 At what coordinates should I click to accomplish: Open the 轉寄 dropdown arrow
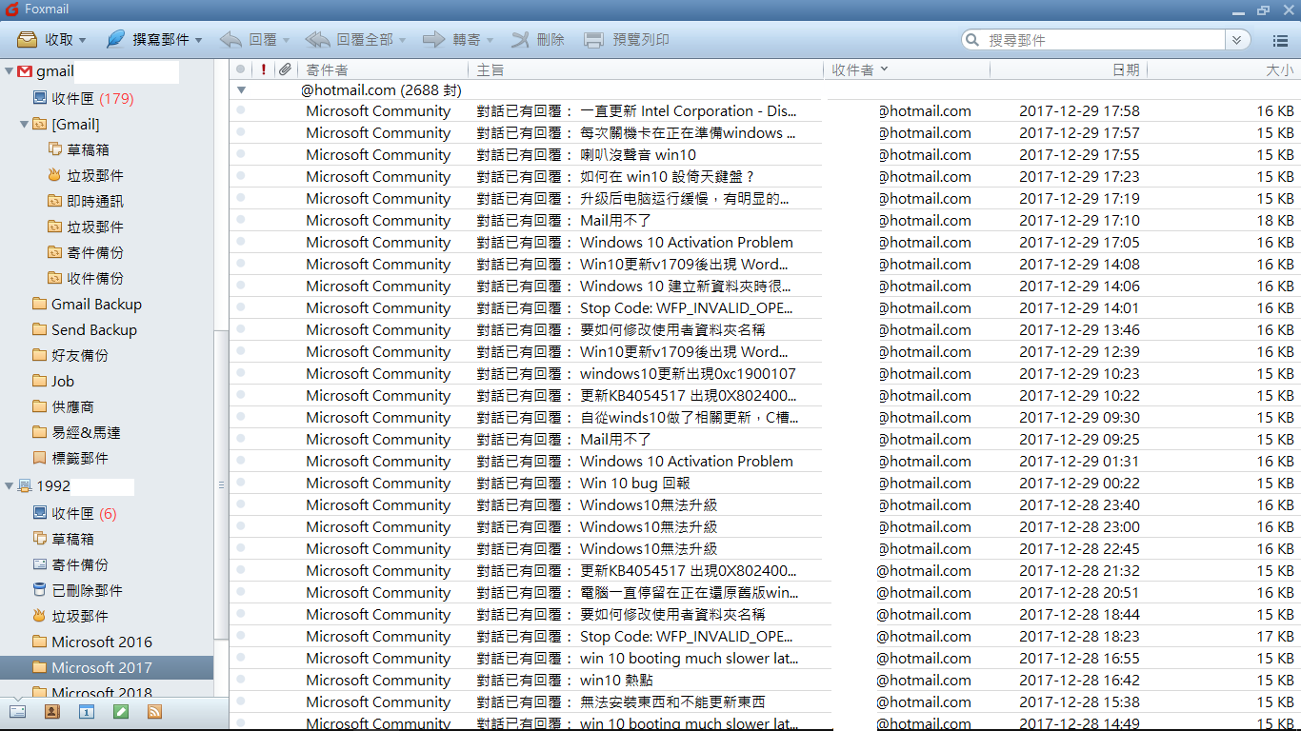coord(490,41)
